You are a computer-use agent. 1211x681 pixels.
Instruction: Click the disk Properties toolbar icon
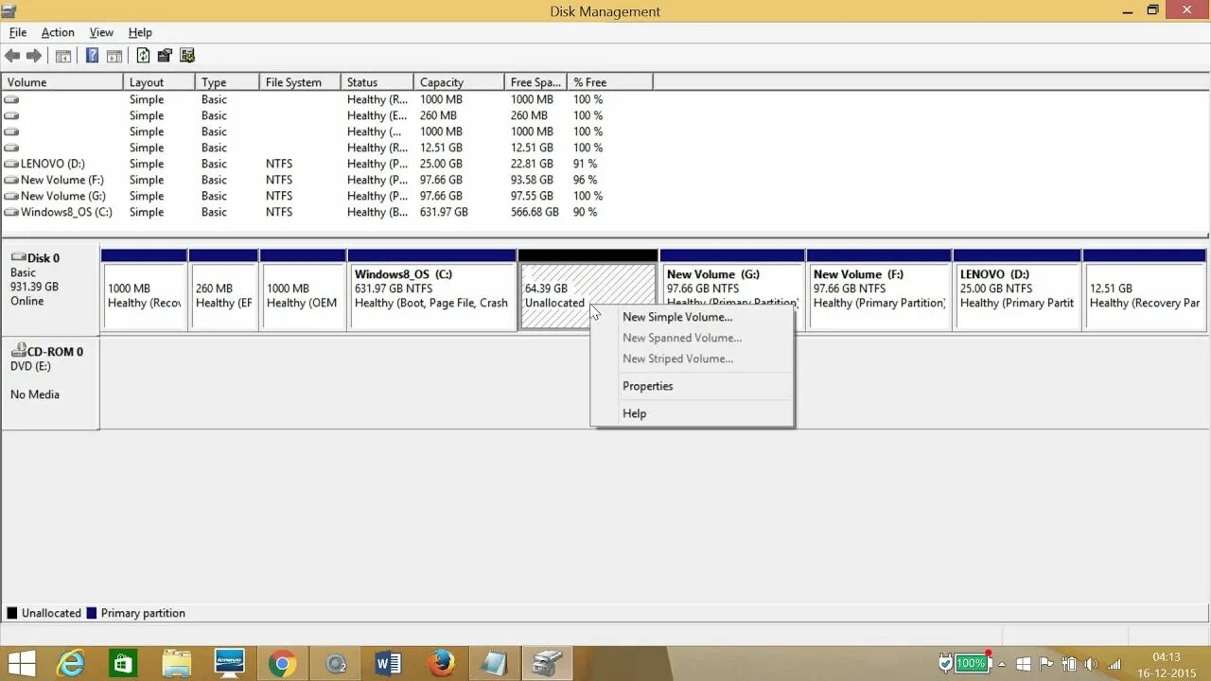click(x=165, y=56)
